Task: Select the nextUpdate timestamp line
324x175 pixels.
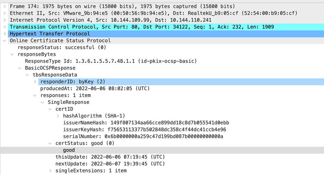Action: coord(110,164)
